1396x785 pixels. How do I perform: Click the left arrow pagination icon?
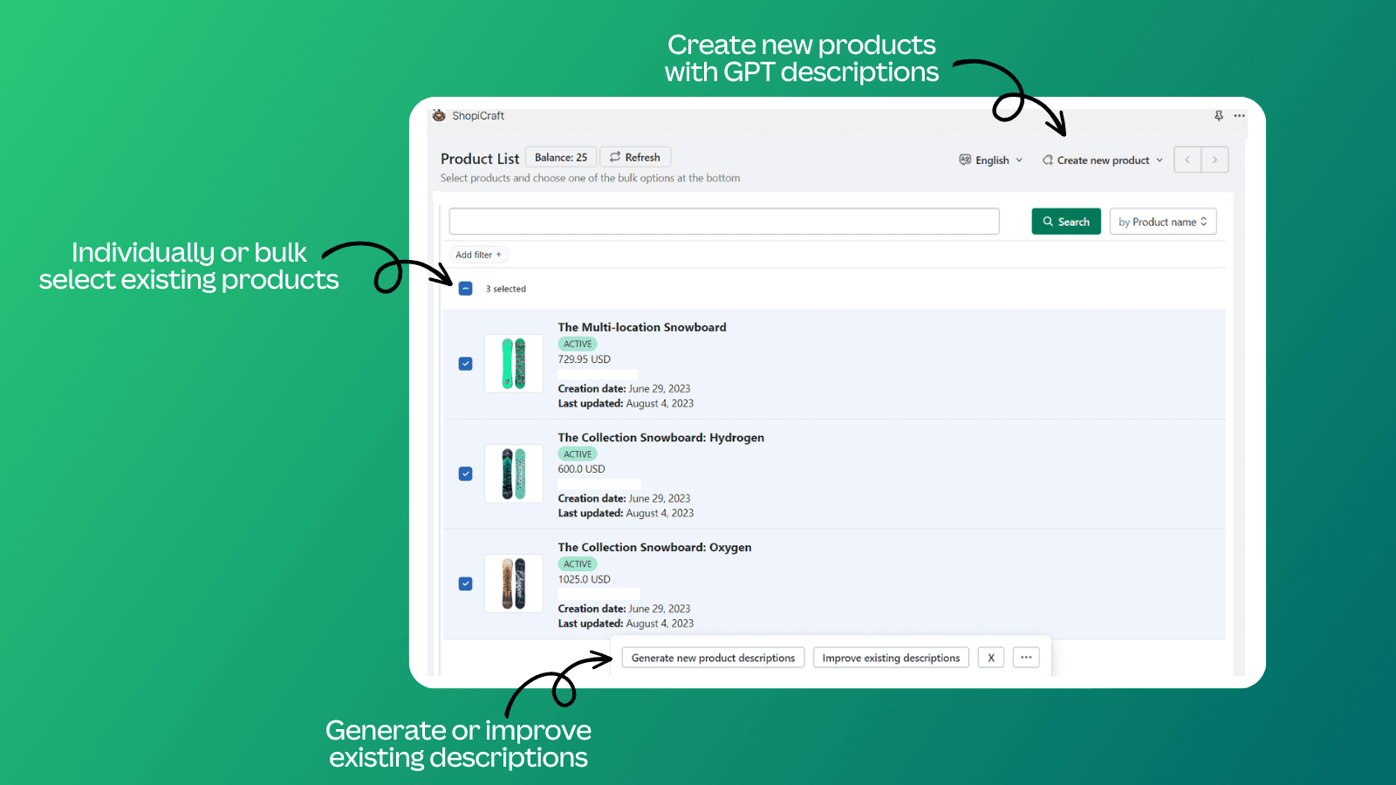pos(1187,160)
